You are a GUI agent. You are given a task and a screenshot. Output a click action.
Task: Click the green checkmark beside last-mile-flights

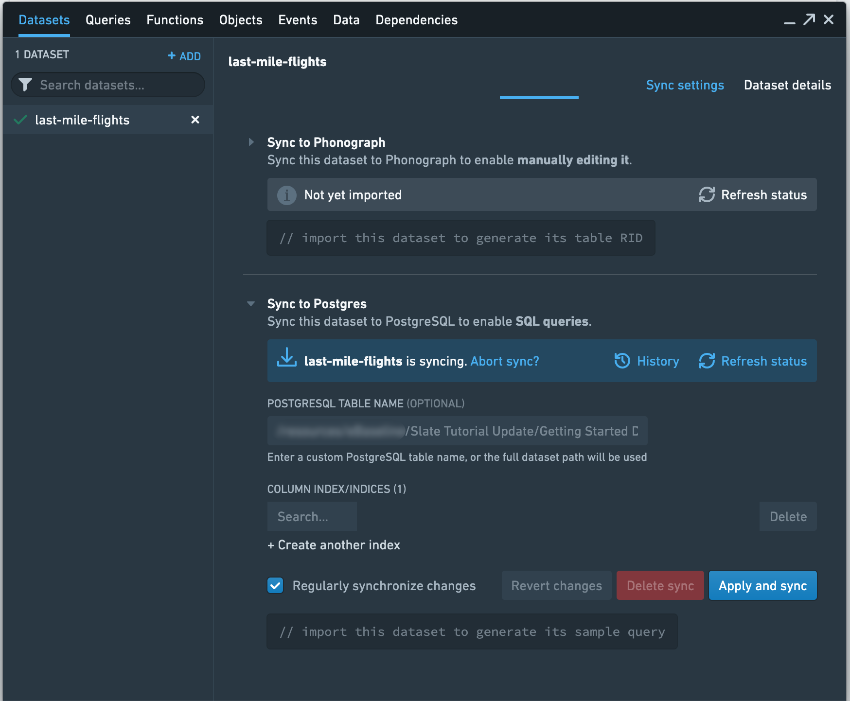(20, 120)
